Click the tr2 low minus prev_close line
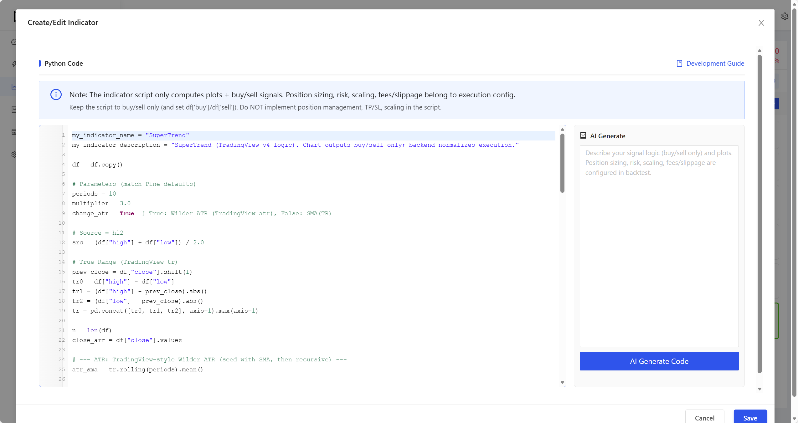Viewport: 798px width, 423px height. (x=137, y=301)
